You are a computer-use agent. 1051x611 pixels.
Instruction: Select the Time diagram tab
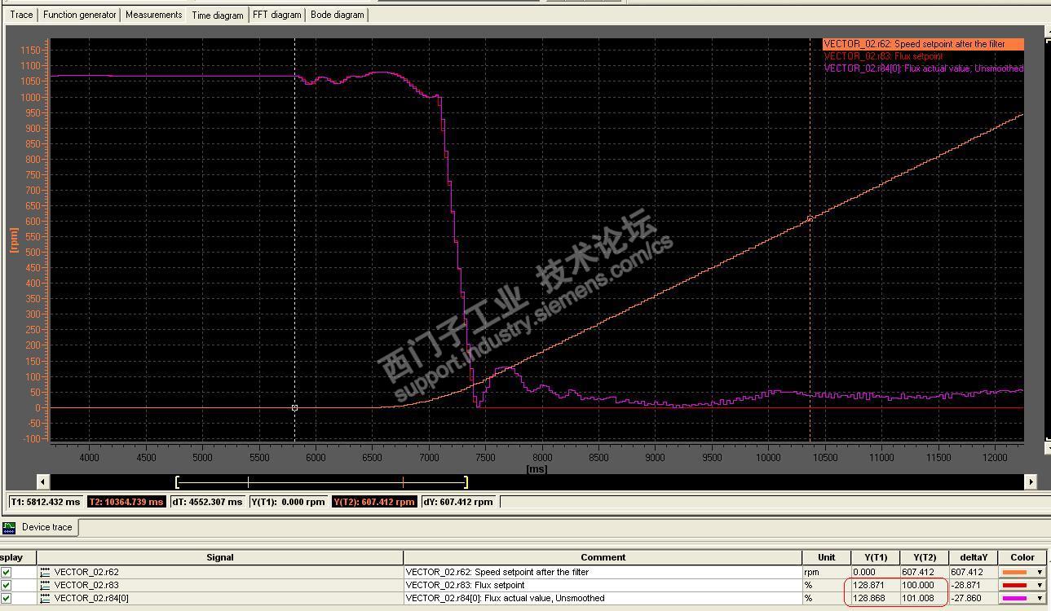point(218,15)
